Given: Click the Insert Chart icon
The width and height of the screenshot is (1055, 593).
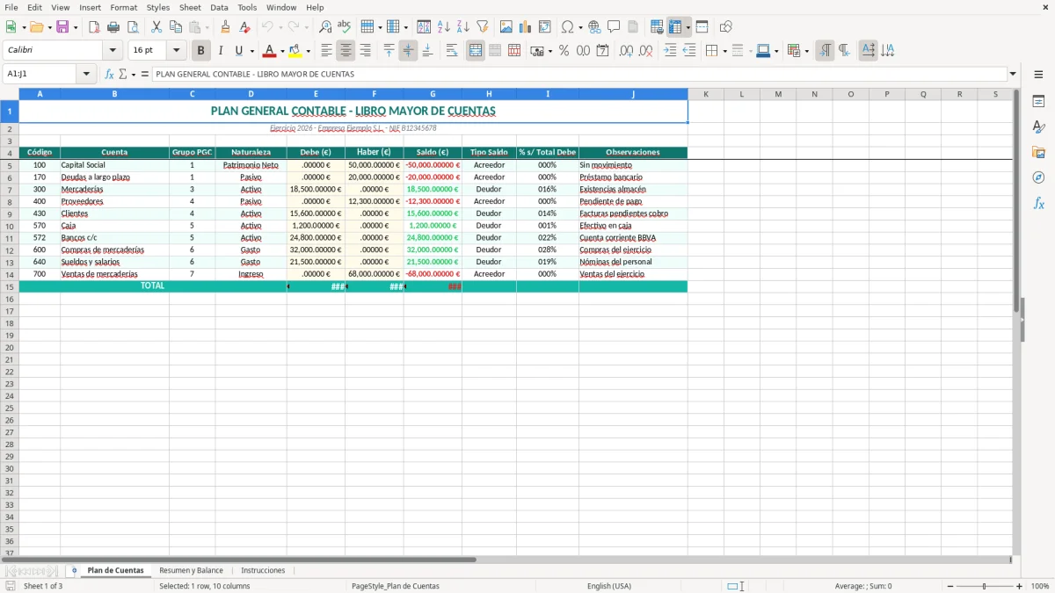Looking at the screenshot, I should [526, 27].
